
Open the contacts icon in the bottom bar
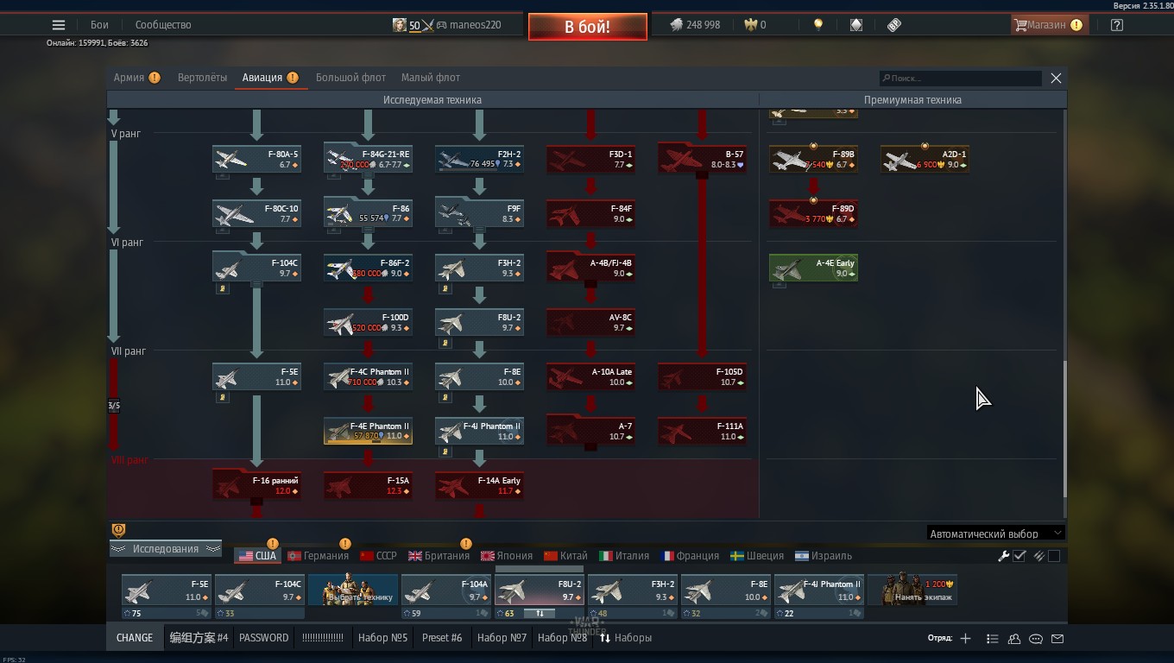click(1014, 639)
